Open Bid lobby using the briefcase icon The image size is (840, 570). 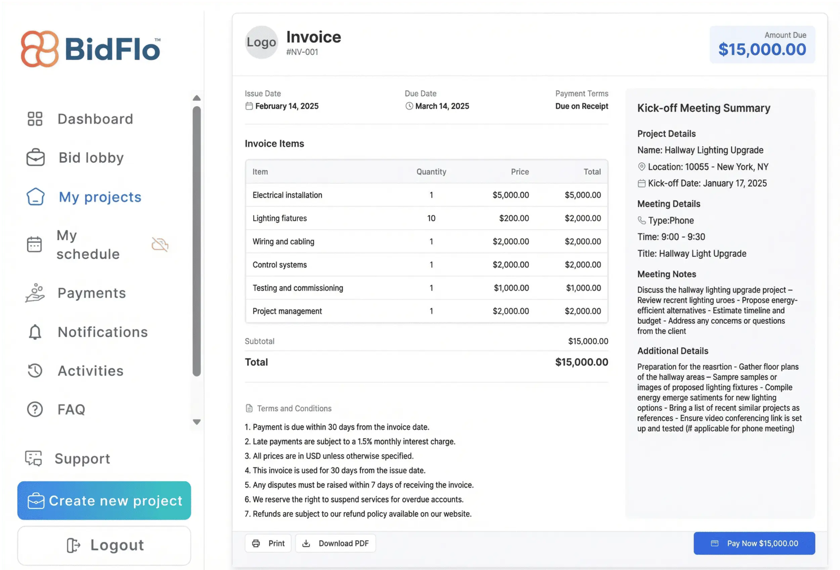(x=35, y=157)
